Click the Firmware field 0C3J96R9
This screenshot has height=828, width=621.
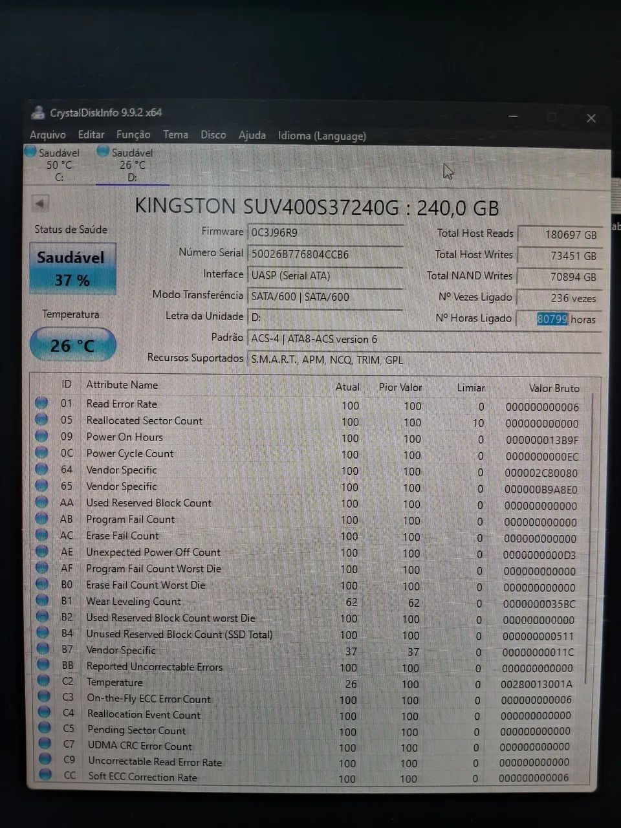tap(325, 232)
